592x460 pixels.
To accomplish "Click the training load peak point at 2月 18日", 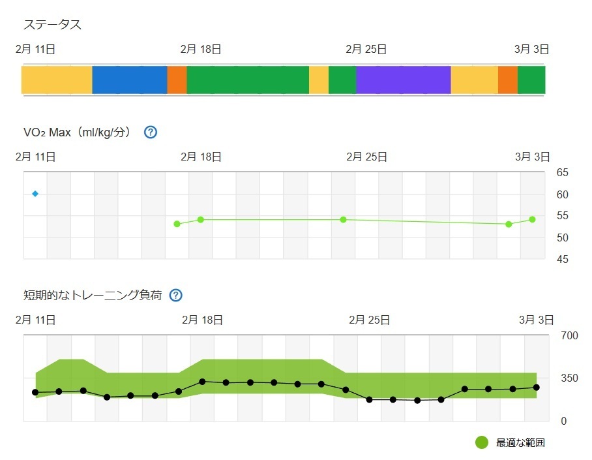I will click(202, 382).
